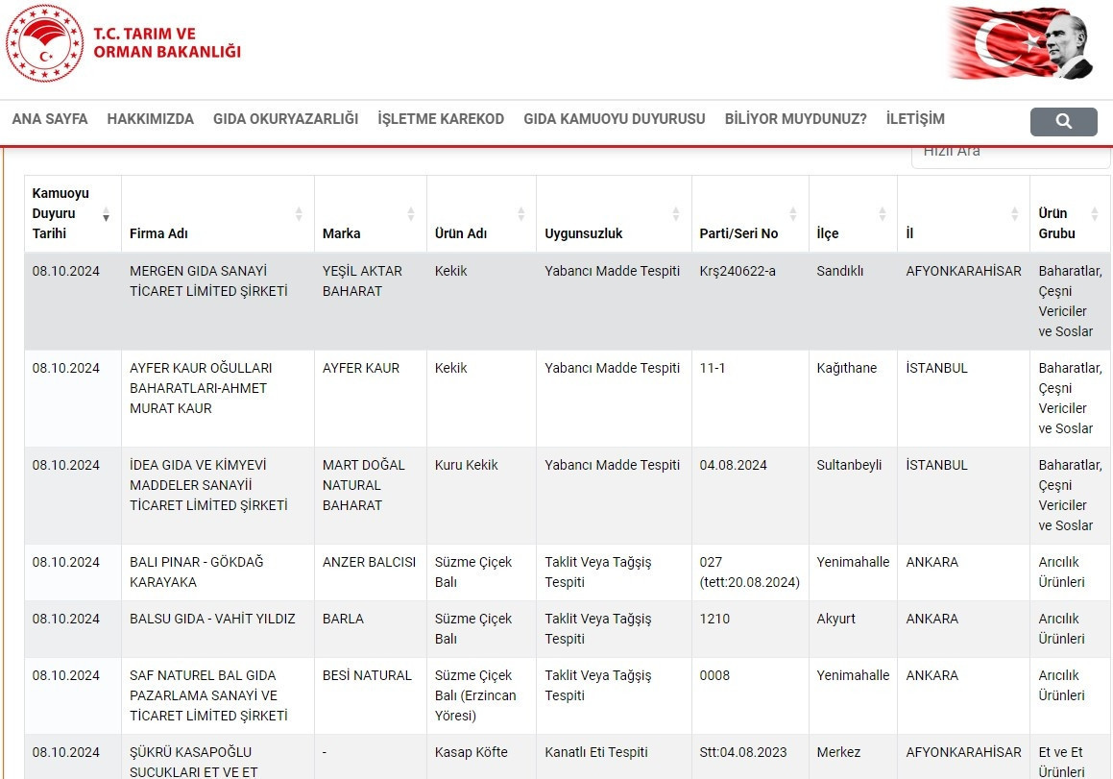Select batch number 1210 cell
The height and width of the screenshot is (779, 1113).
coord(750,629)
